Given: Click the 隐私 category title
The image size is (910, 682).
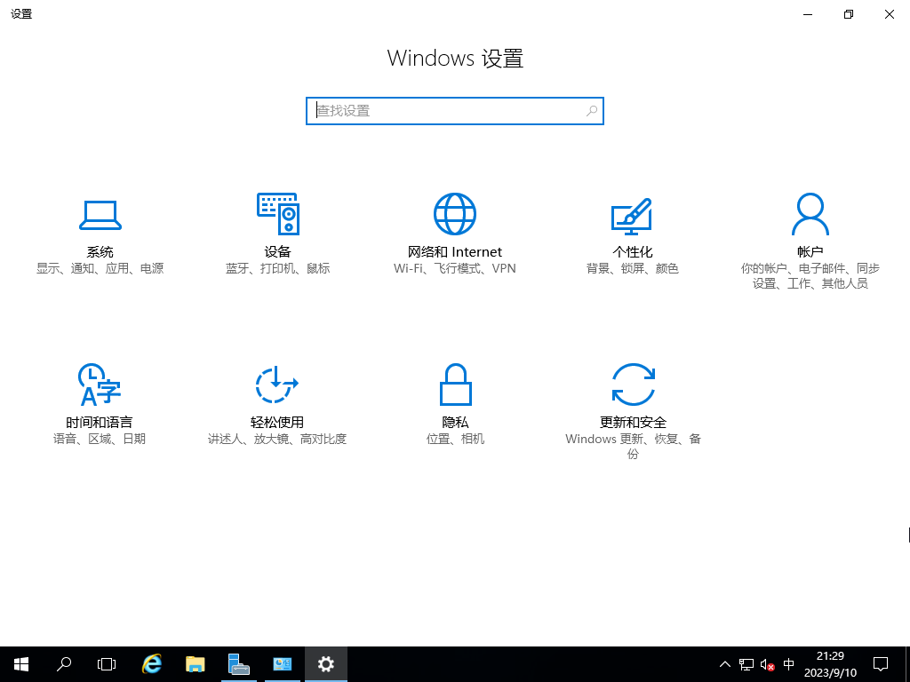Looking at the screenshot, I should point(455,422).
